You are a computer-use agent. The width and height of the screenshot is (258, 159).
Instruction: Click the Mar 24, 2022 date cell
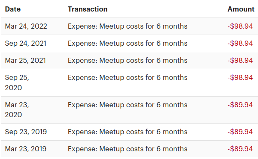[x=26, y=26]
